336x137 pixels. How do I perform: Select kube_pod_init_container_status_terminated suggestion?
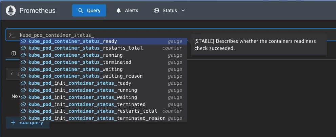tap(103, 104)
